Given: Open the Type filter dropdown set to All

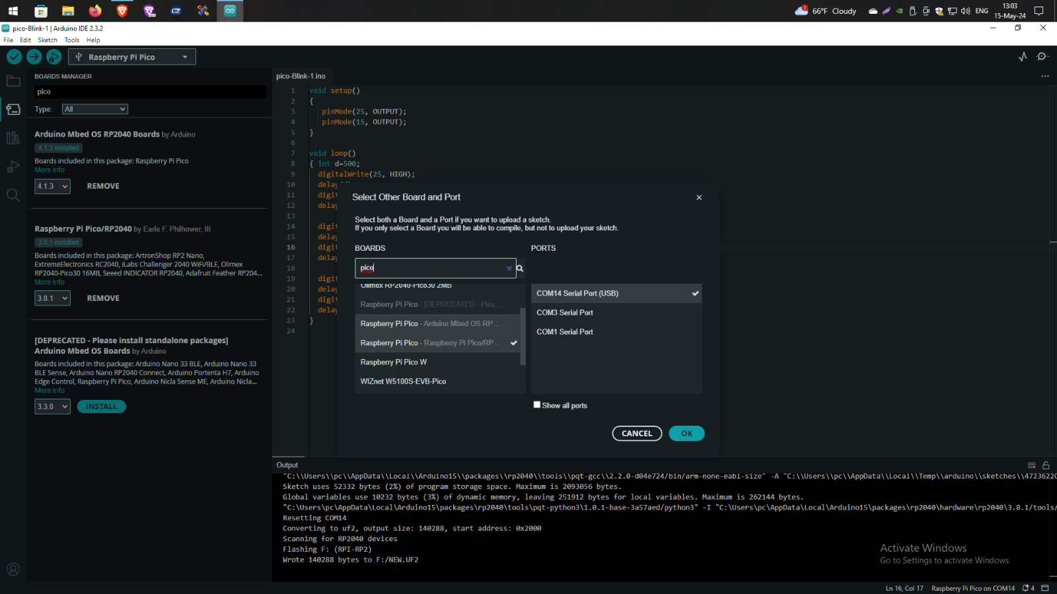Looking at the screenshot, I should [x=95, y=109].
